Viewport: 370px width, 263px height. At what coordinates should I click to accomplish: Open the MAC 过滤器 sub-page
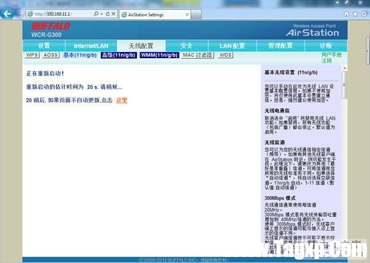[198, 55]
